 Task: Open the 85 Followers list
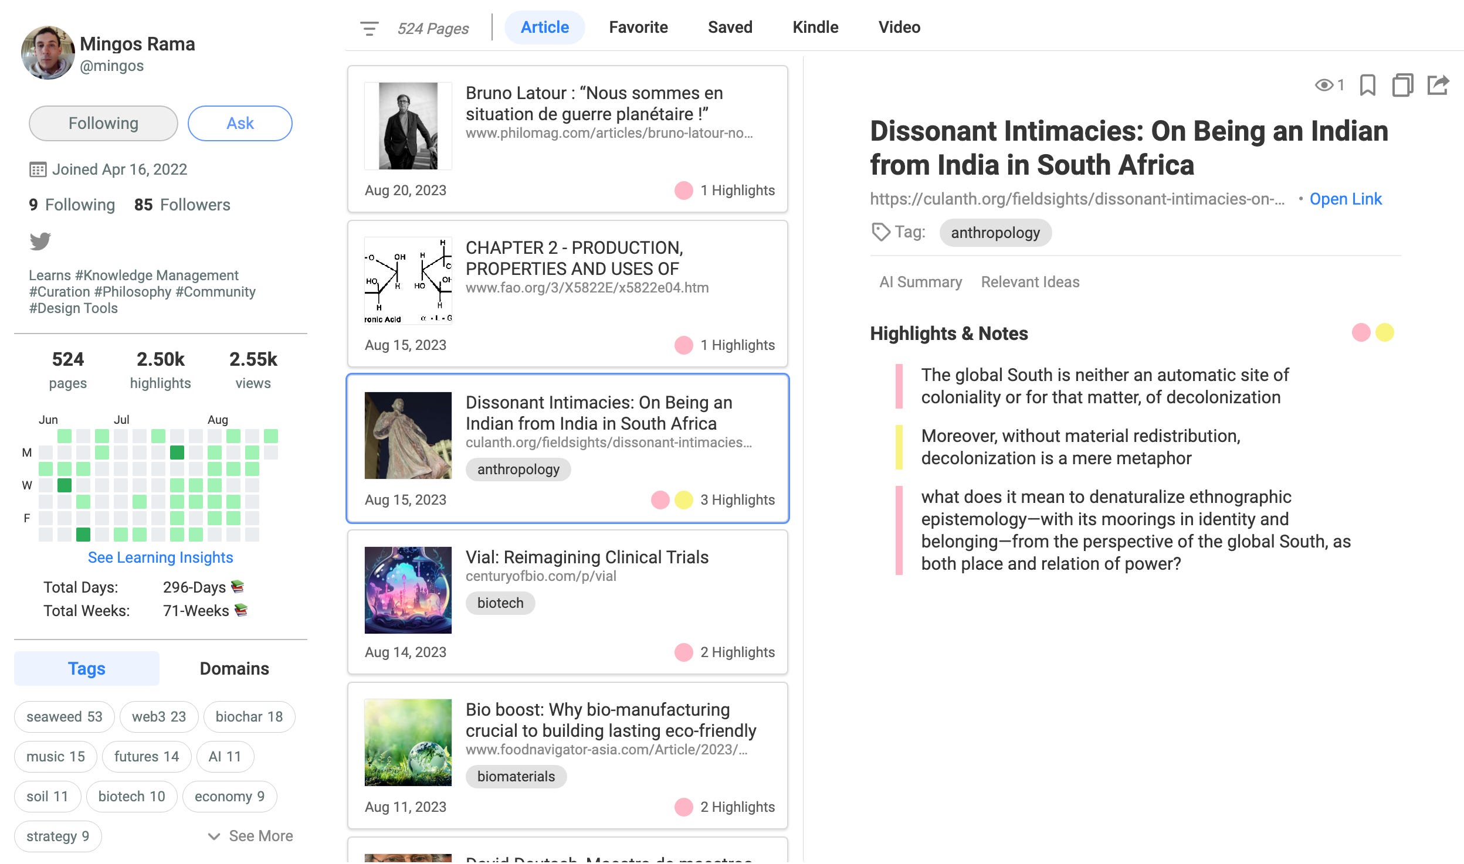tap(182, 205)
